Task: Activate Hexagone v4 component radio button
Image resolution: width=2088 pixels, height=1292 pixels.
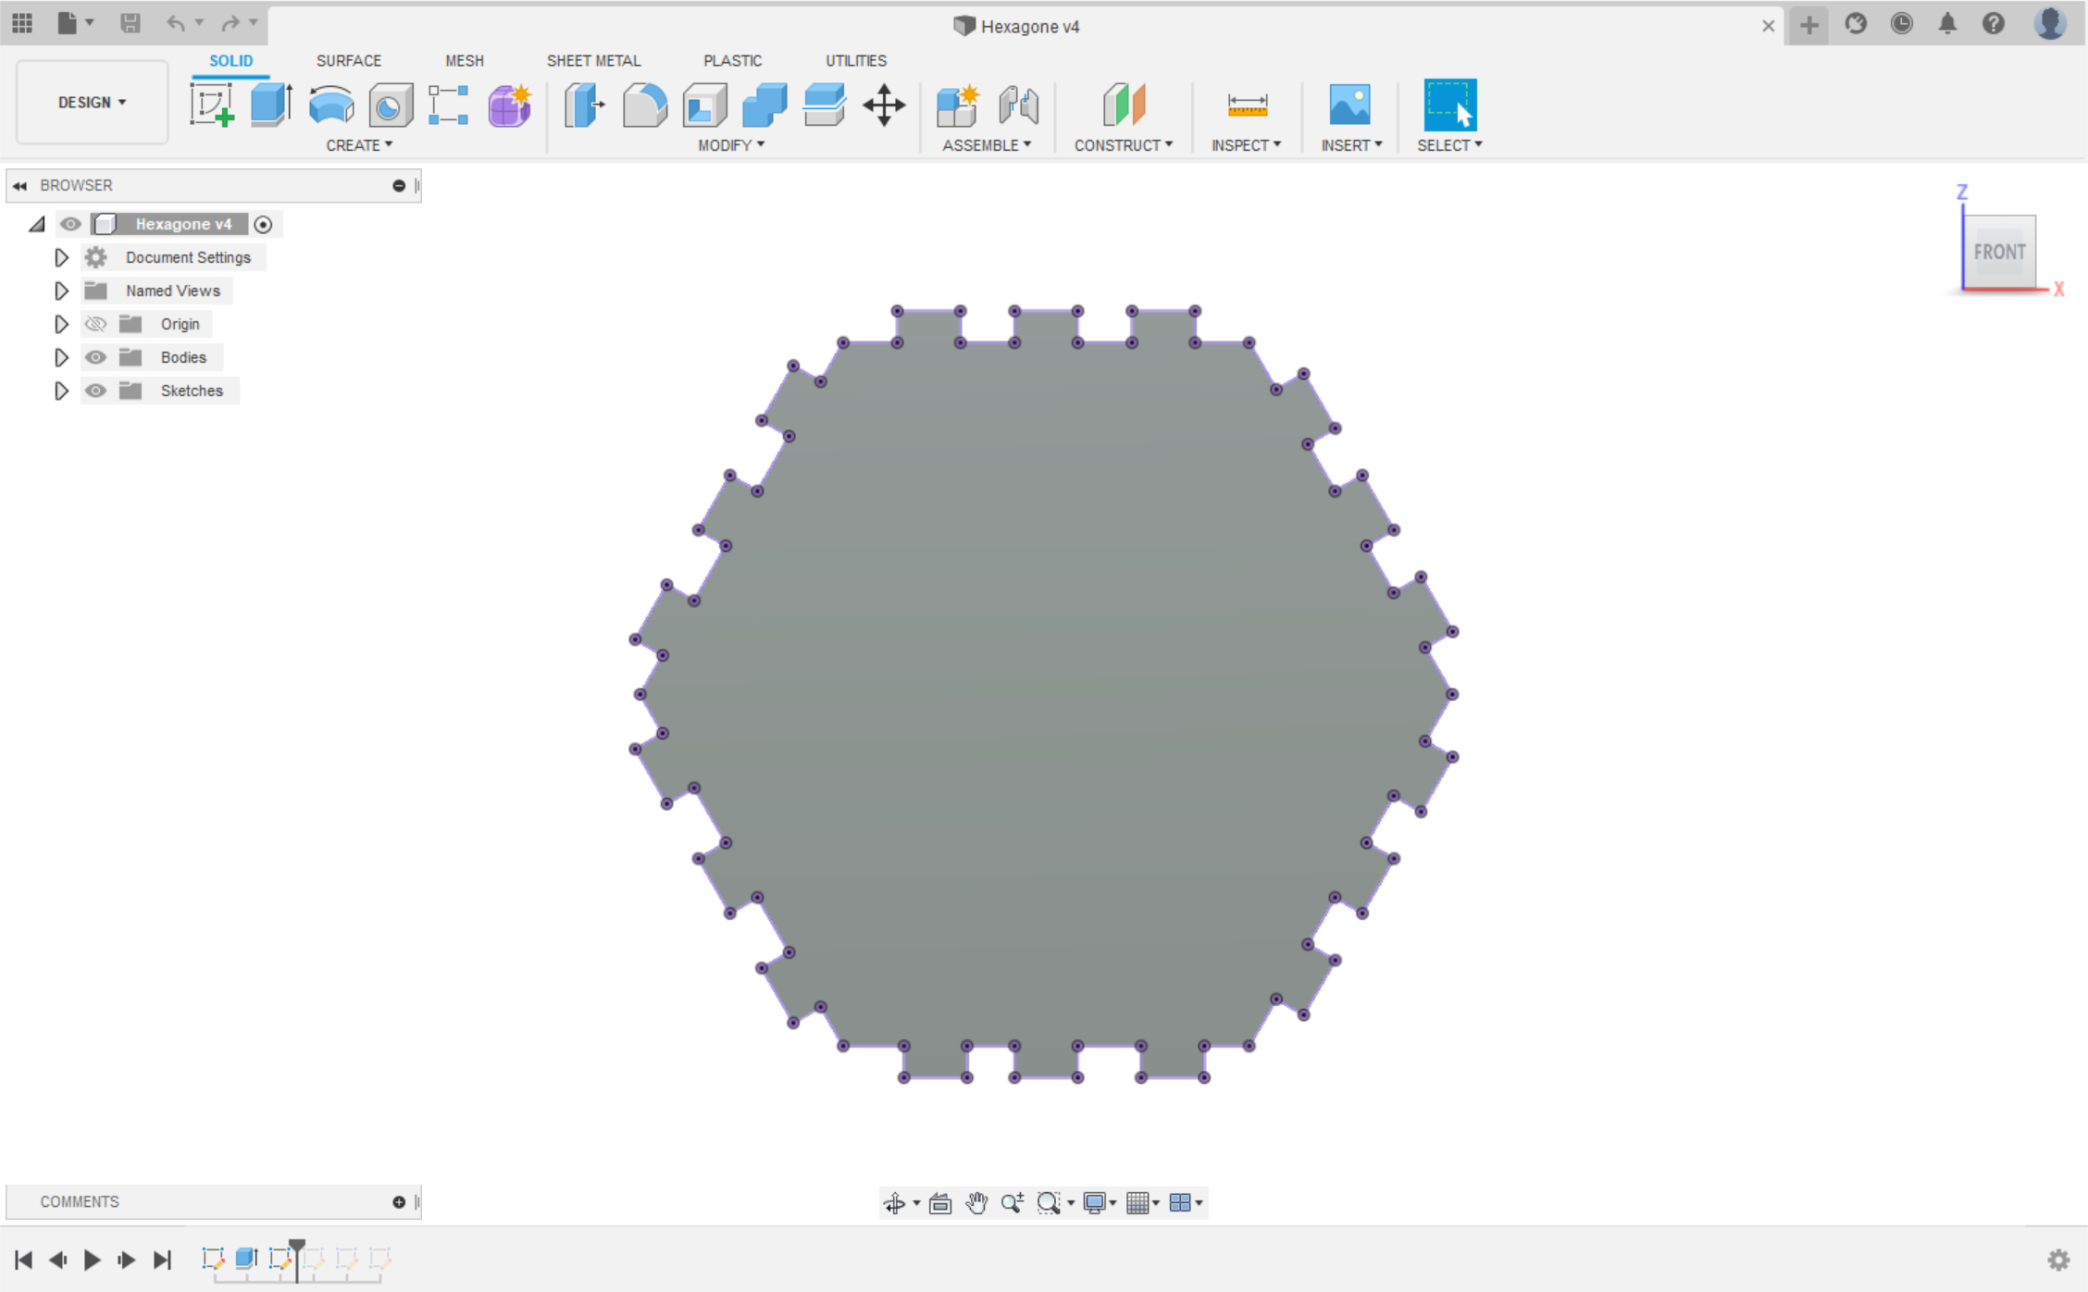Action: pyautogui.click(x=263, y=224)
